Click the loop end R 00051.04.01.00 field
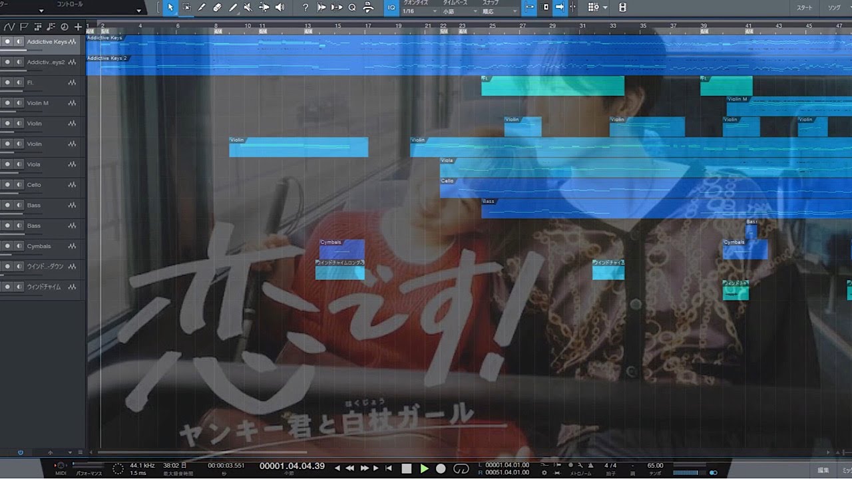 point(507,472)
